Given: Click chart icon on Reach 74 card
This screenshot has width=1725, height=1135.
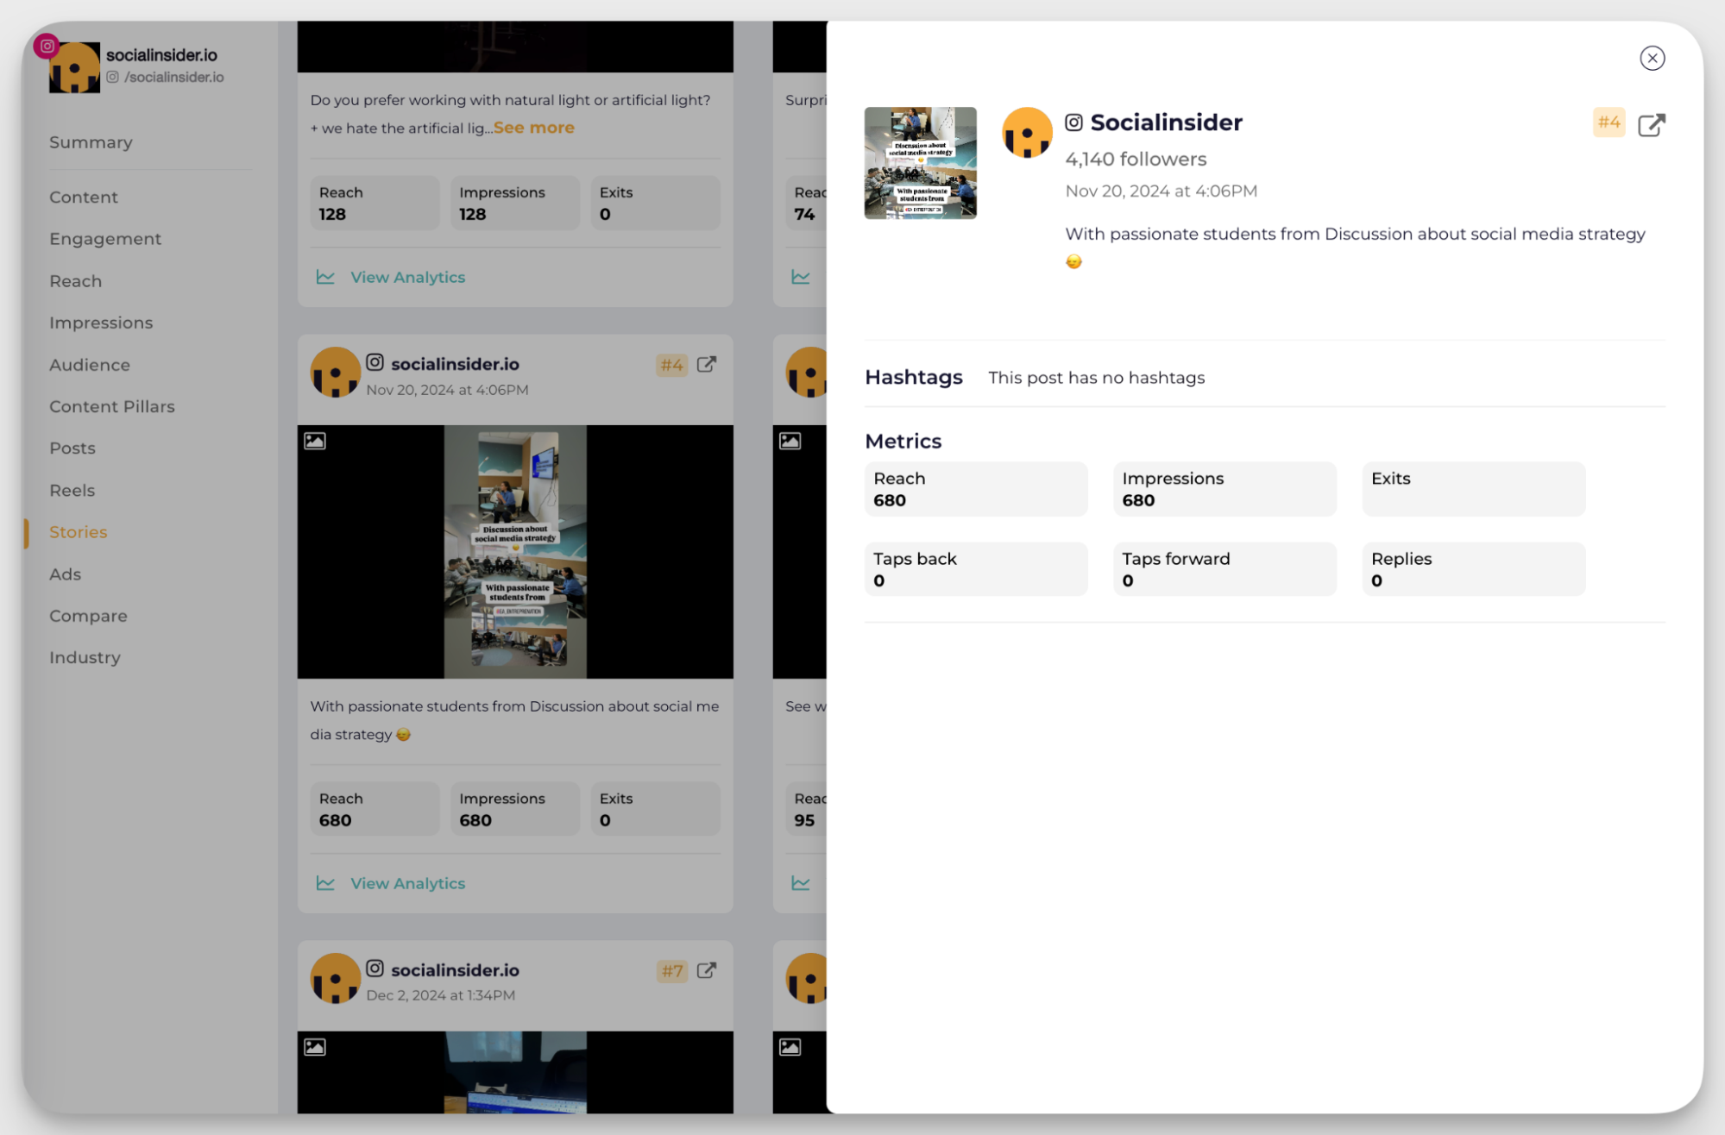Looking at the screenshot, I should click(801, 277).
